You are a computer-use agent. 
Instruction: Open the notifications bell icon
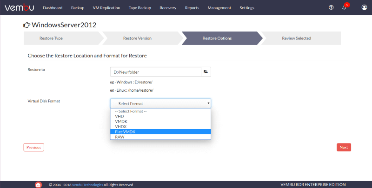click(x=344, y=8)
